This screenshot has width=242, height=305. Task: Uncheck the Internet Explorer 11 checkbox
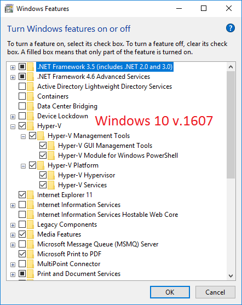pyautogui.click(x=22, y=195)
